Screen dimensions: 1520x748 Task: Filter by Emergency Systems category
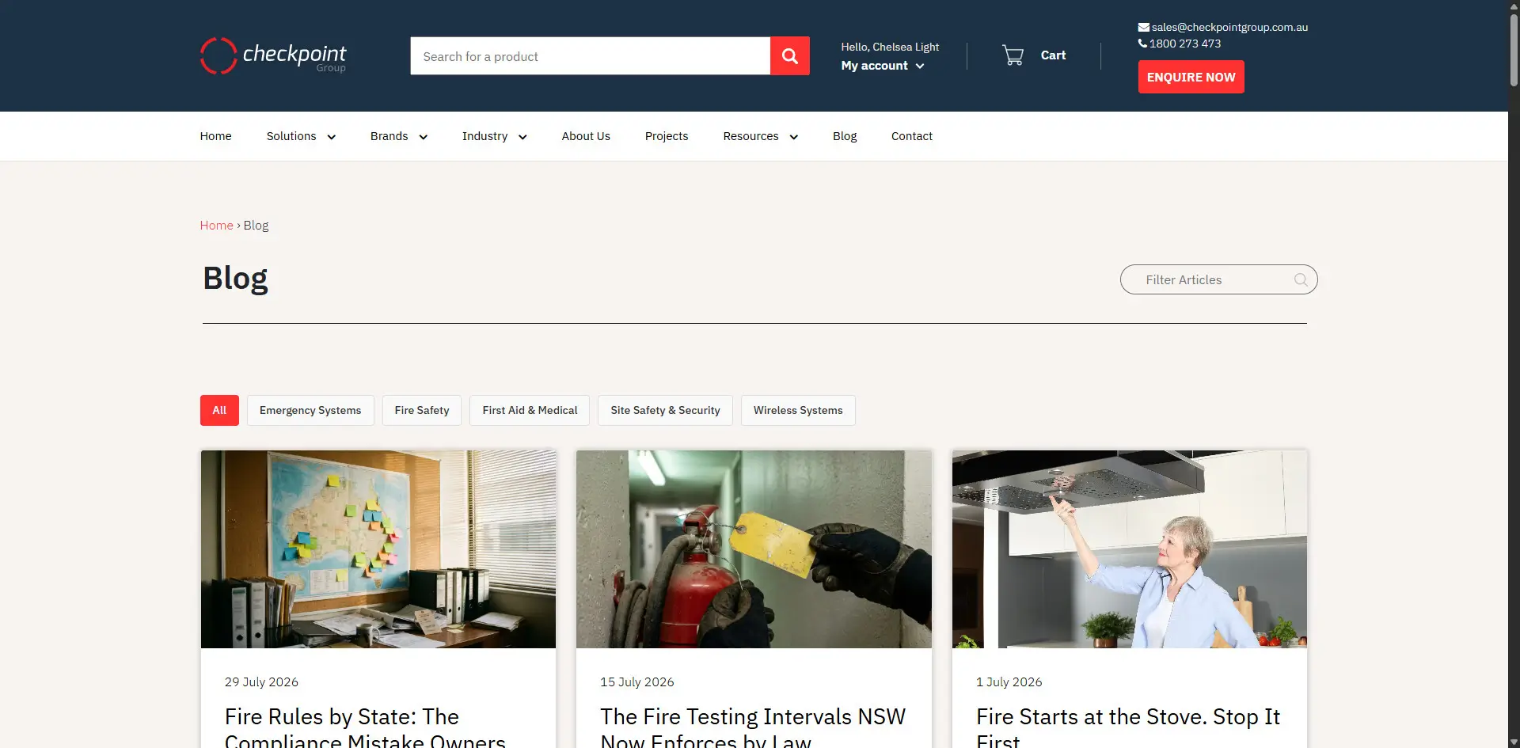tap(310, 410)
